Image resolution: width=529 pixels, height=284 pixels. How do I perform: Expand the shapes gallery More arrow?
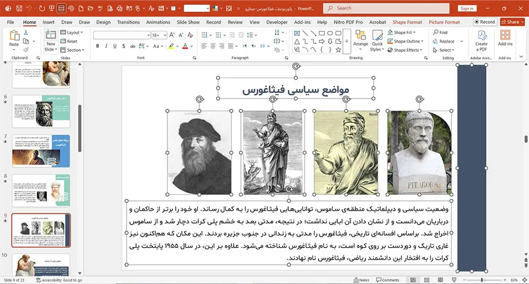347,41
